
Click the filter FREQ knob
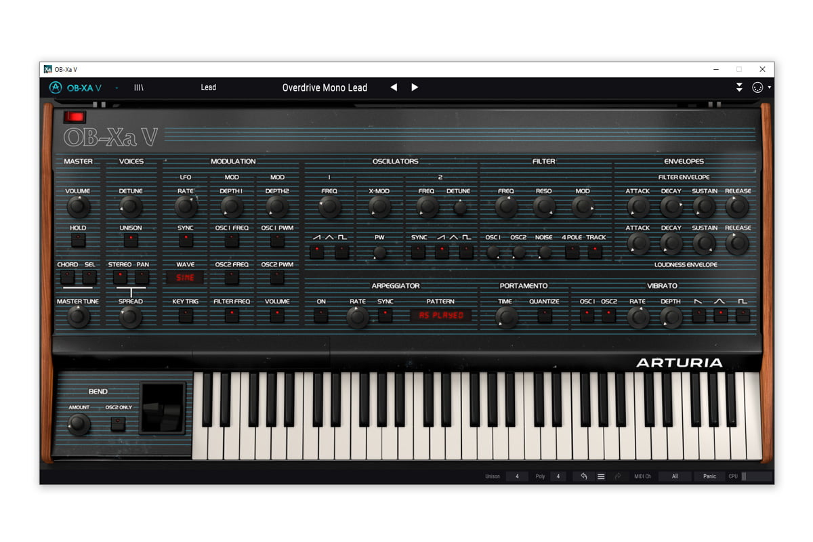tap(506, 207)
